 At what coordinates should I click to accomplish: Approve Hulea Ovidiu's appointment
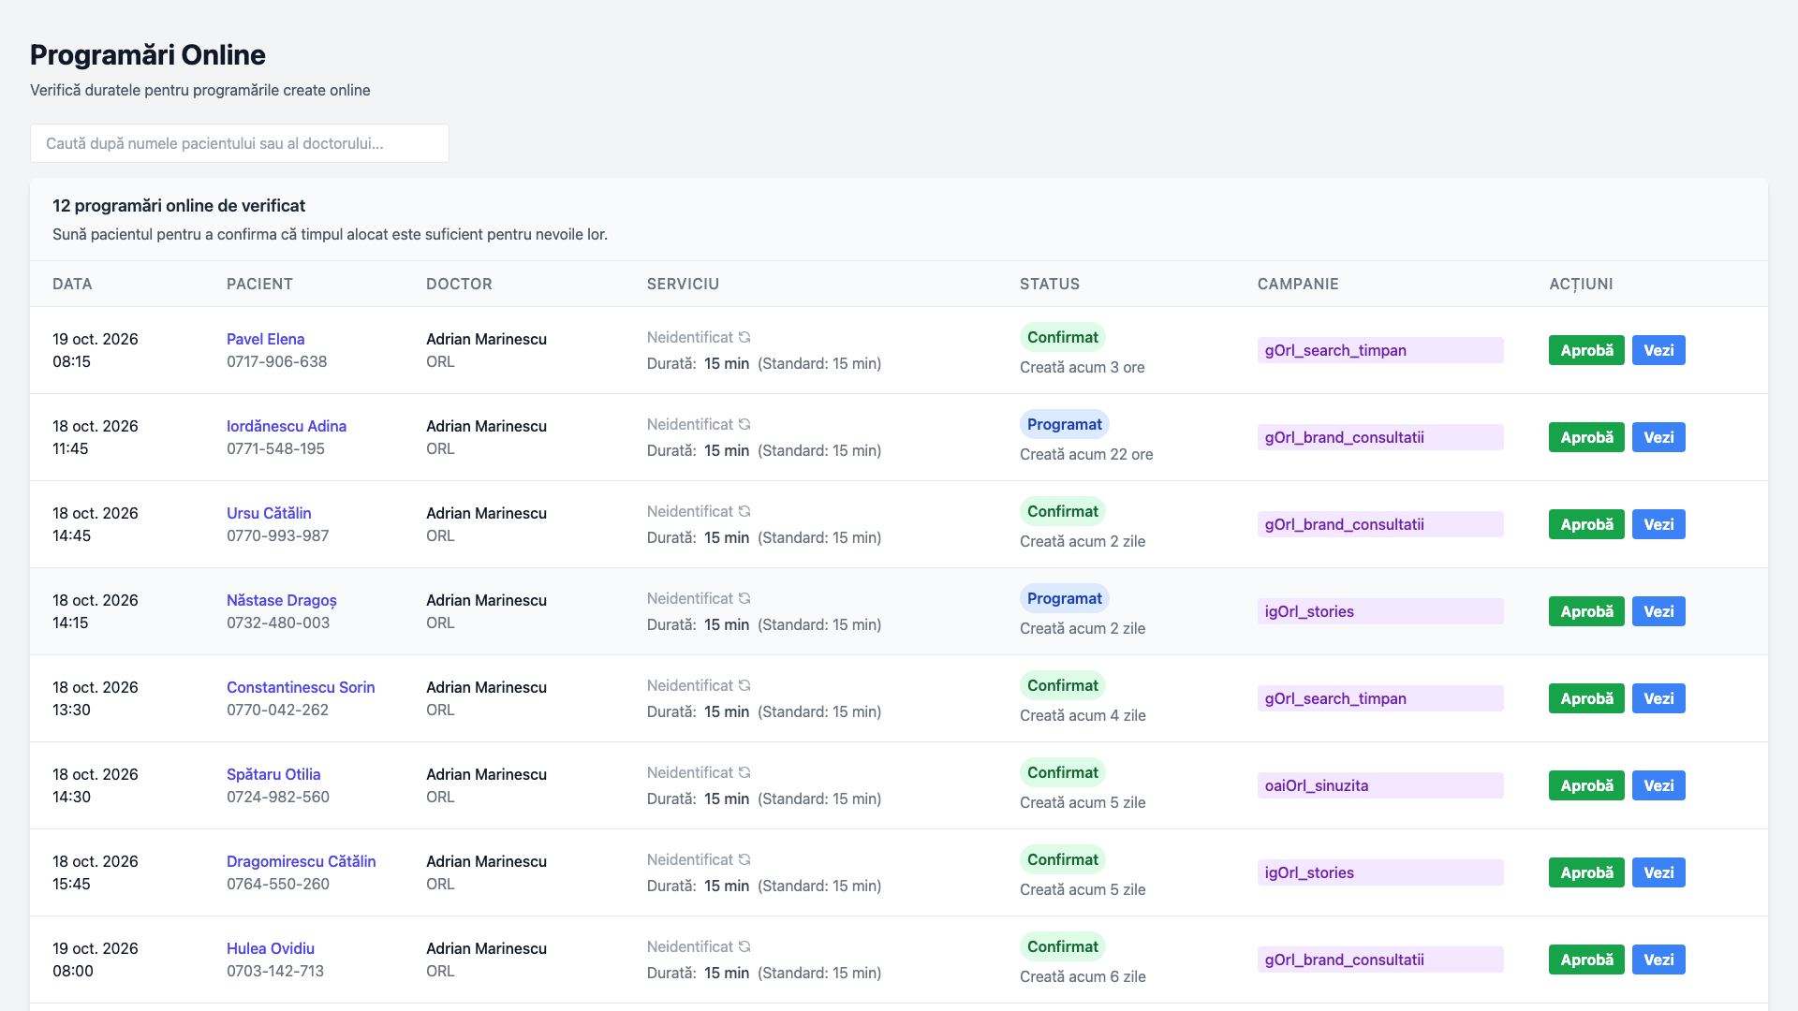click(1586, 960)
